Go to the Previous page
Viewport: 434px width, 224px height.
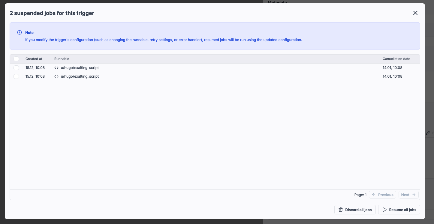click(382, 195)
